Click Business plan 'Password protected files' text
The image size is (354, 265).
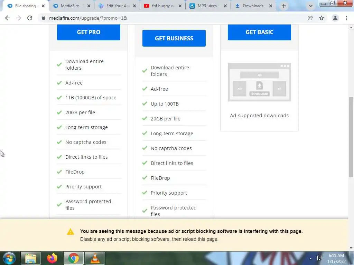click(174, 211)
